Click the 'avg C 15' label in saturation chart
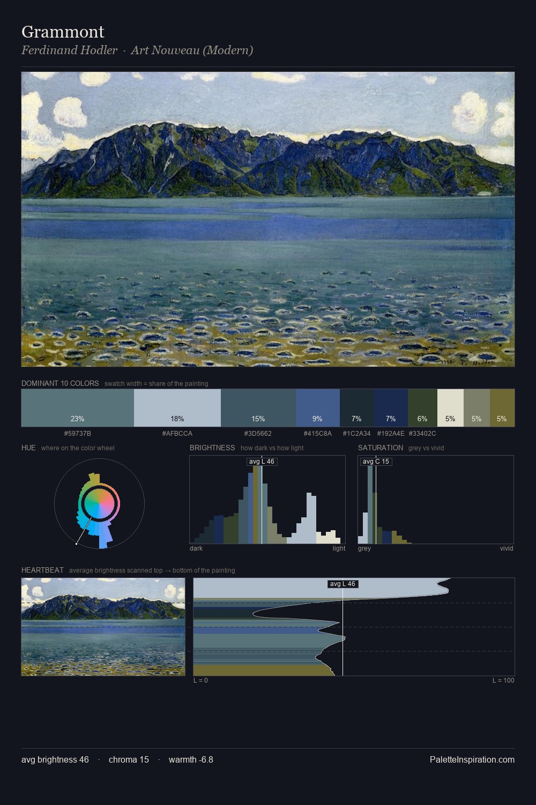 pyautogui.click(x=376, y=462)
